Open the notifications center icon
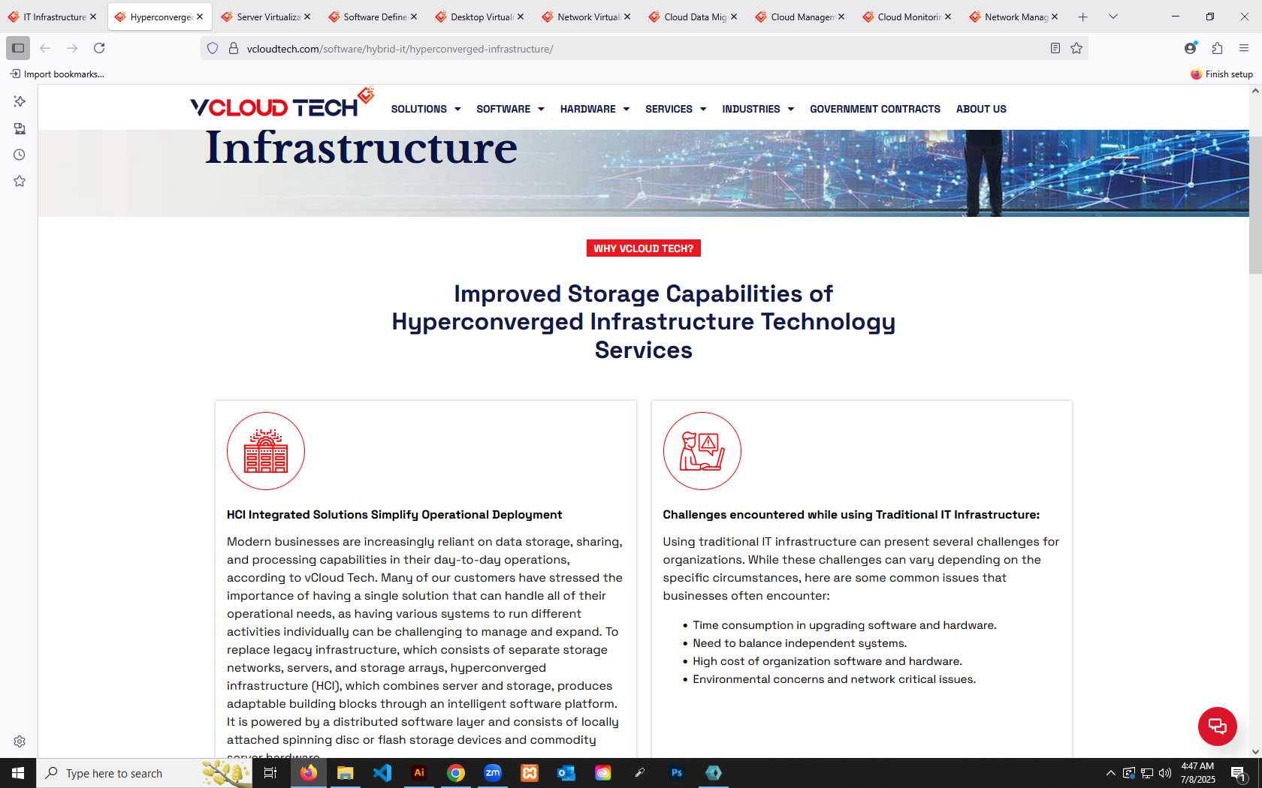 pyautogui.click(x=1239, y=773)
